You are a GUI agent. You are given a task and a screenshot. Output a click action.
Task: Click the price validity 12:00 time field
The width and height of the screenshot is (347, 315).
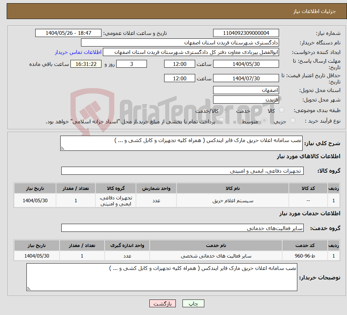point(179,78)
